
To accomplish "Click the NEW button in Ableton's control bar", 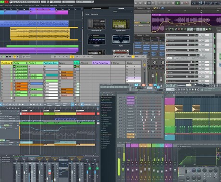I will tap(28, 57).
